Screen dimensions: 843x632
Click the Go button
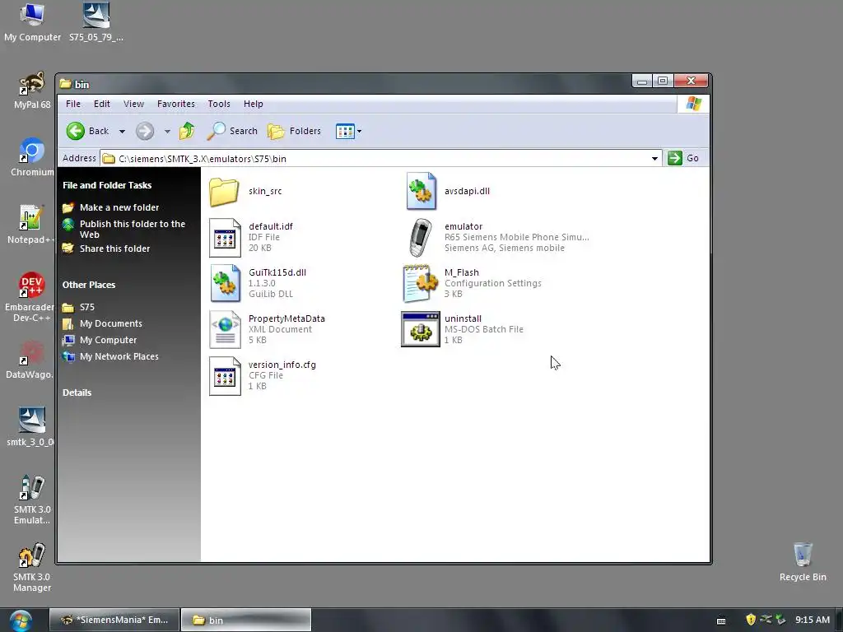pos(682,158)
